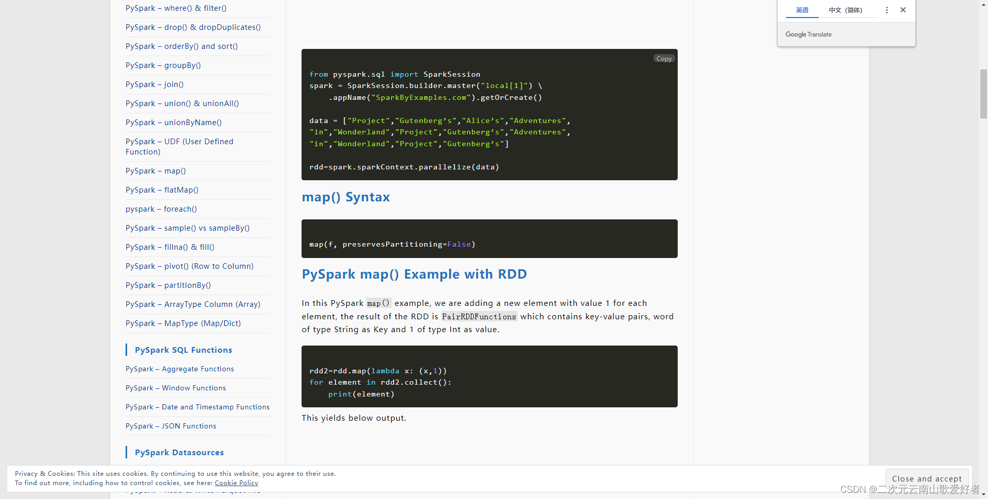Open PySpark – unionByName() article

[x=173, y=122]
